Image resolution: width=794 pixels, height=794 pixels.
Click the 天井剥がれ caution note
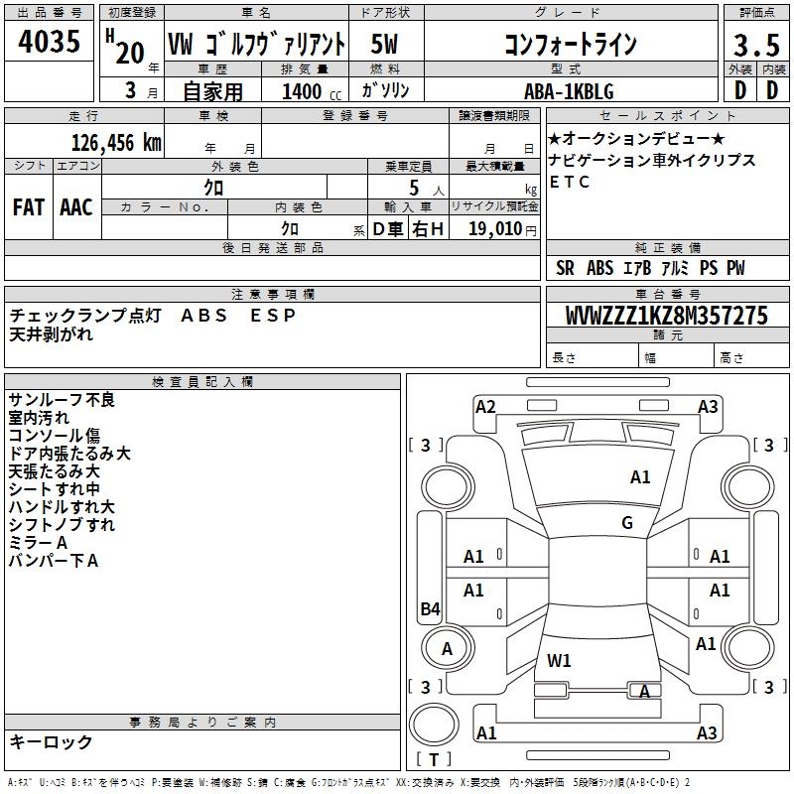coord(52,334)
